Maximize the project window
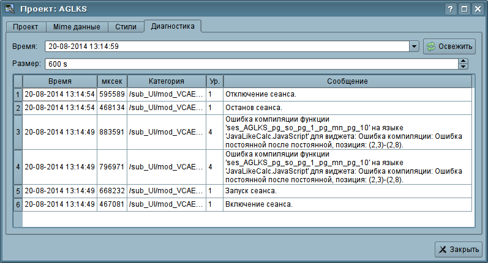 click(x=464, y=9)
